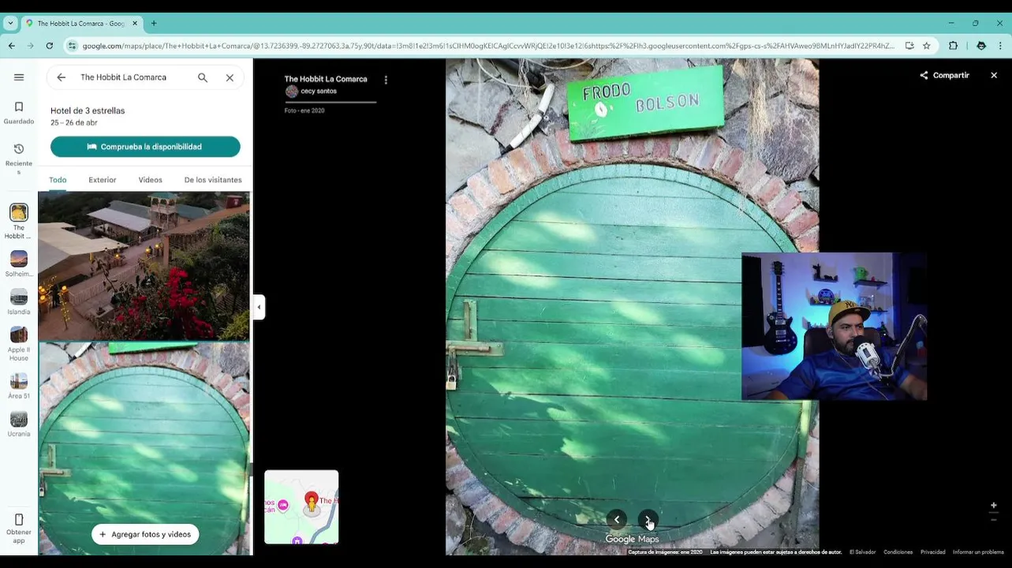Zoom out with the minus control
This screenshot has width=1012, height=568.
point(994,519)
